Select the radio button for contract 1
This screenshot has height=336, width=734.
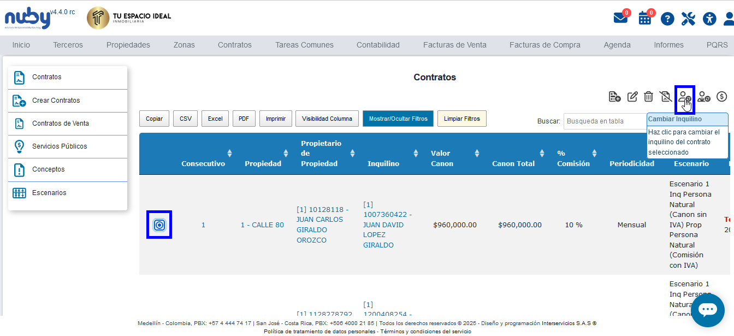[x=159, y=225]
